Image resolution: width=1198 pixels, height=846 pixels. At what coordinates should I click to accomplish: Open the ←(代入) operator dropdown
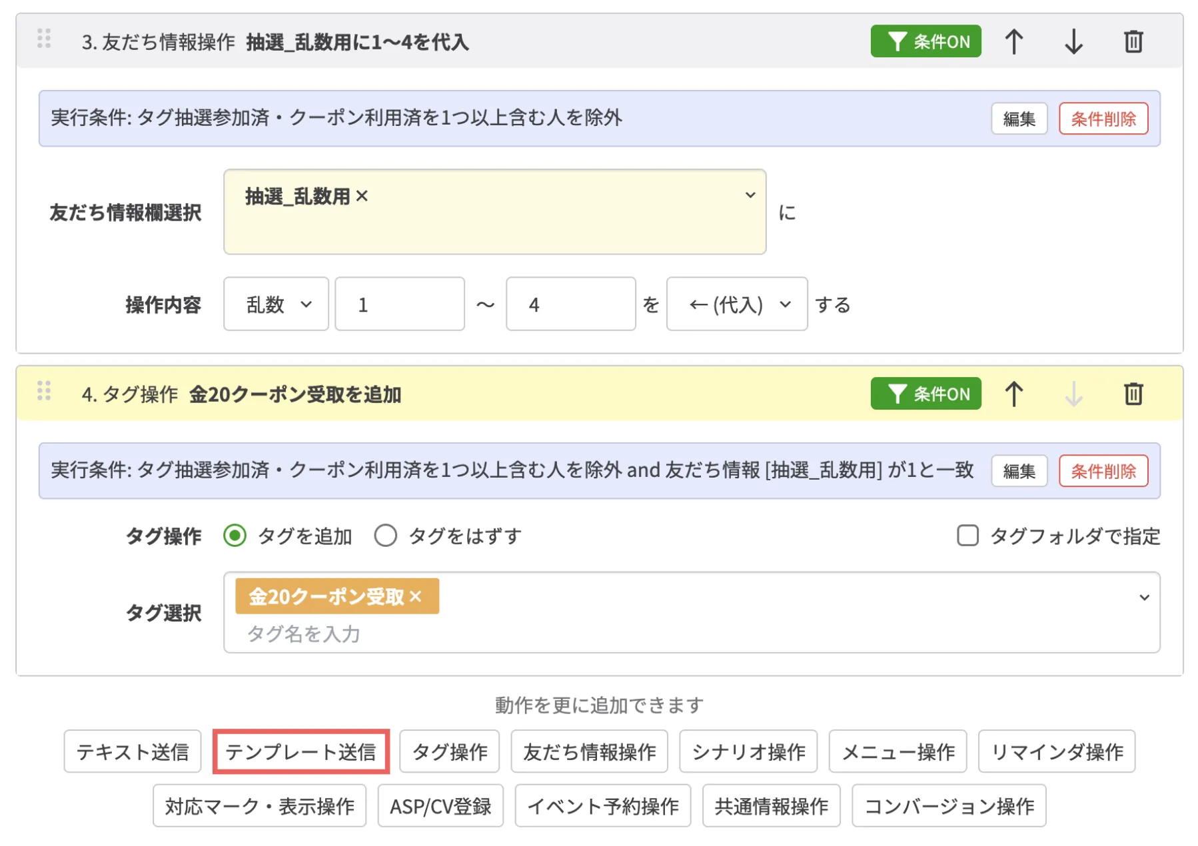click(737, 304)
